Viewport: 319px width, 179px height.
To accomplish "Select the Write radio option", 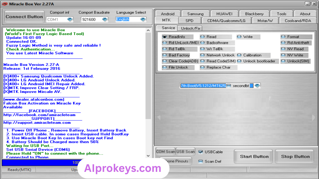I will coord(248,37).
